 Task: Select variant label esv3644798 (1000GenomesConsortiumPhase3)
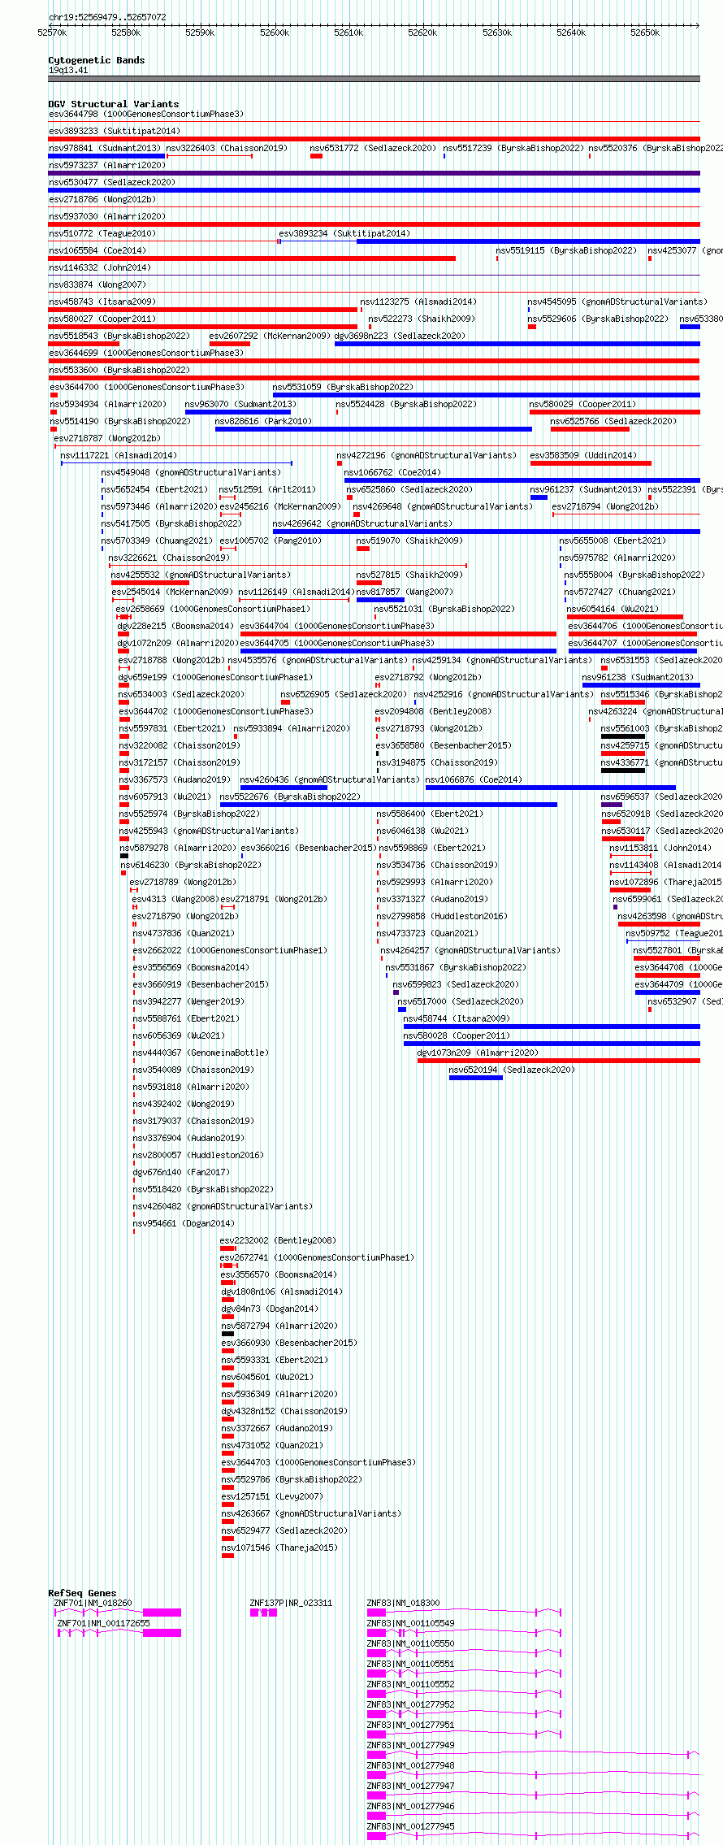pyautogui.click(x=145, y=114)
